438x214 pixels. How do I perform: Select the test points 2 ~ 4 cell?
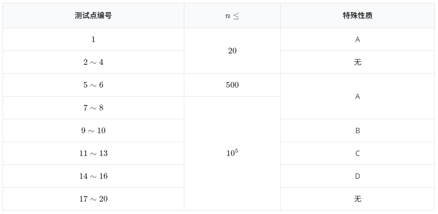pyautogui.click(x=93, y=62)
